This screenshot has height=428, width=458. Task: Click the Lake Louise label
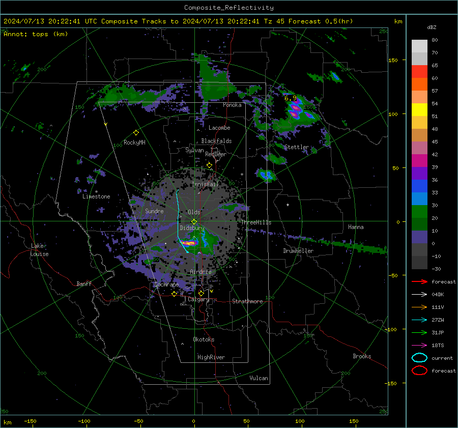tap(40, 250)
